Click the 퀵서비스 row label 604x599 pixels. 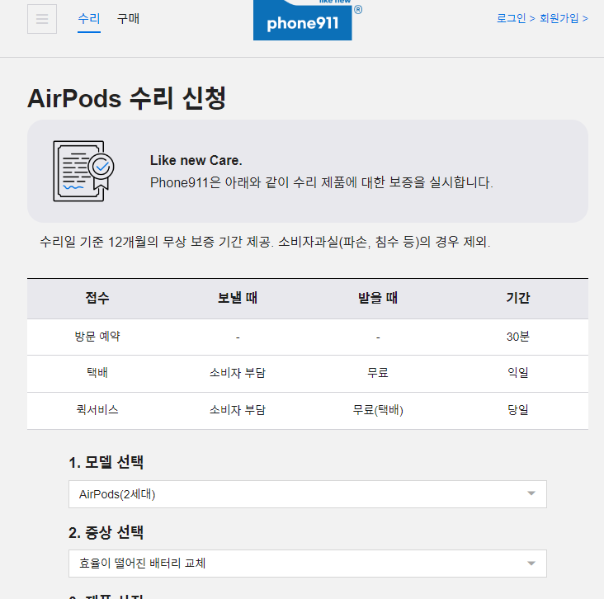(97, 409)
